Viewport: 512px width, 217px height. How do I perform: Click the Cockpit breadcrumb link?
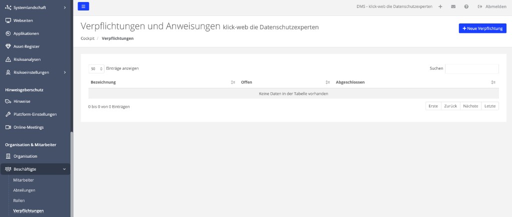click(87, 38)
